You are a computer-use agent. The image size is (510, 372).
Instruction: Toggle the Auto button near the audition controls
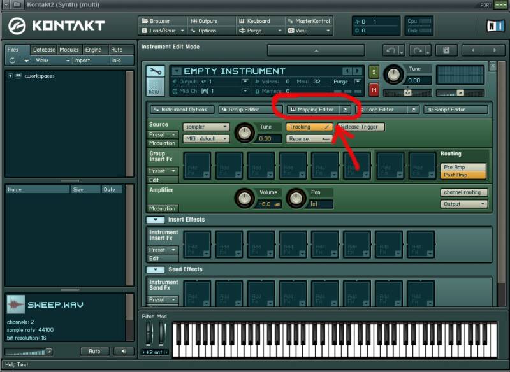click(94, 351)
